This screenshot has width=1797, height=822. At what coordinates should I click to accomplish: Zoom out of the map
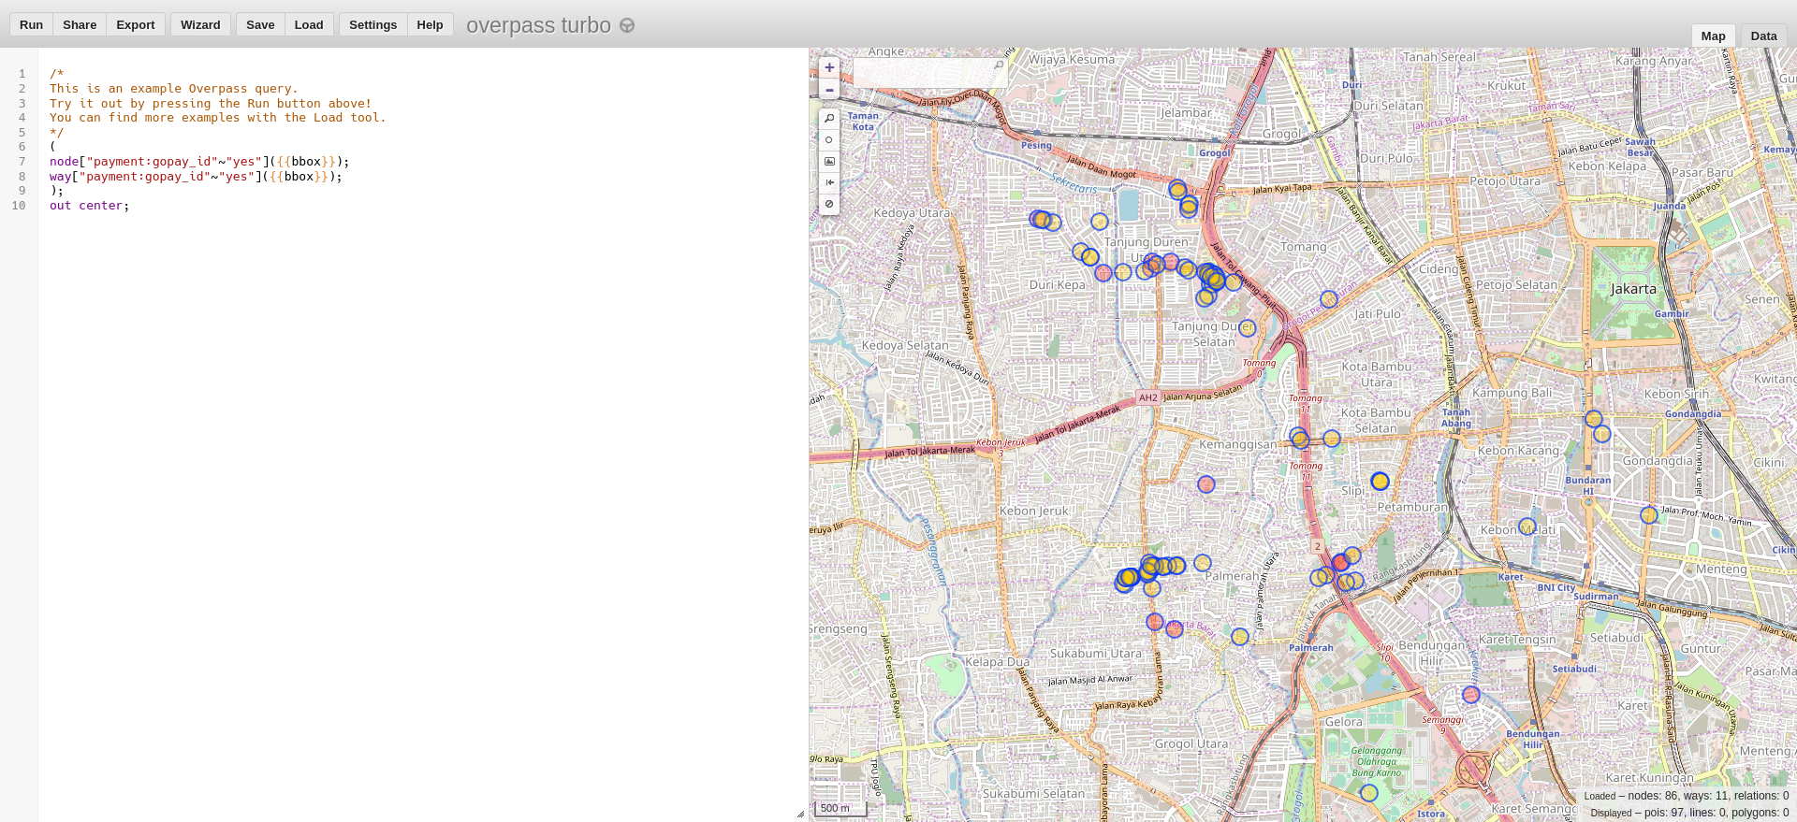tap(829, 90)
